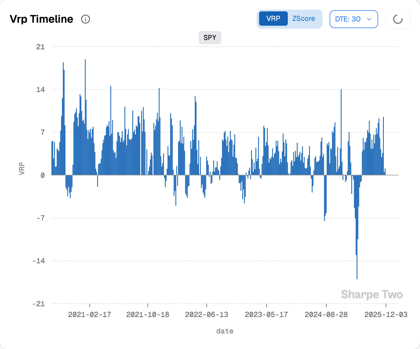The height and width of the screenshot is (349, 420).
Task: Switch to the ZScore view
Action: tap(303, 19)
